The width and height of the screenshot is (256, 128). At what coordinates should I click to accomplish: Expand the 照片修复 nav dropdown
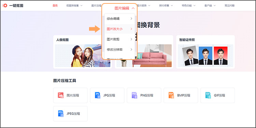pos(166,5)
